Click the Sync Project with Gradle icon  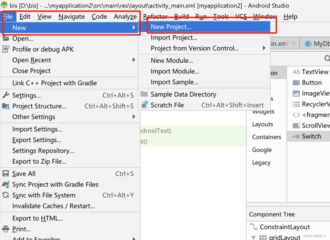6,184
